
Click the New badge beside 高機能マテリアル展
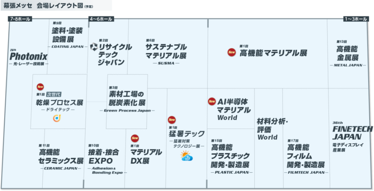tap(232, 52)
